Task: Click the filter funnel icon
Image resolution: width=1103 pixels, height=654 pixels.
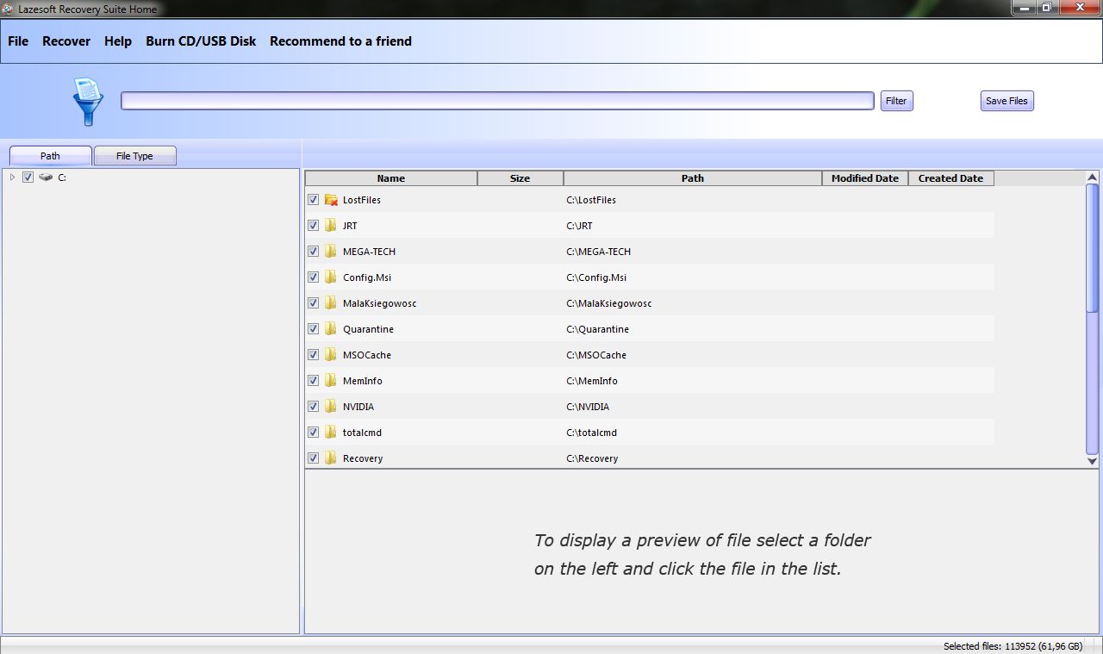Action: [88, 101]
